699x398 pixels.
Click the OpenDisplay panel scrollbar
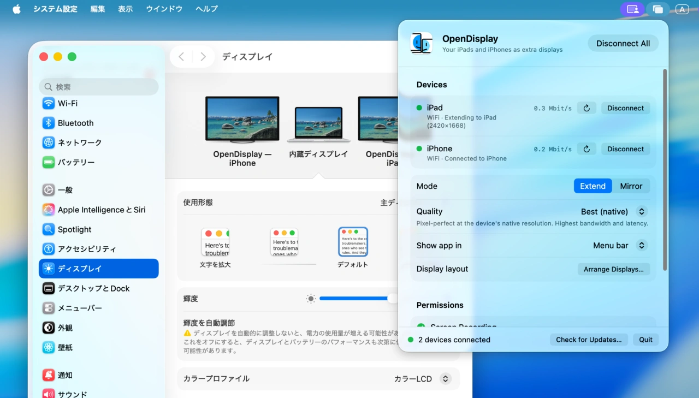click(665, 169)
